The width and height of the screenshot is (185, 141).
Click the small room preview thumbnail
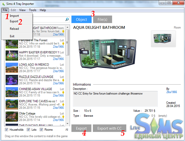163,39
